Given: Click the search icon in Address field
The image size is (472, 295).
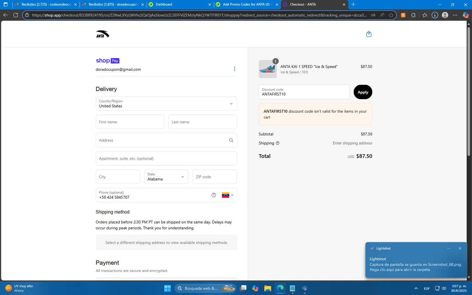Looking at the screenshot, I should 231,140.
